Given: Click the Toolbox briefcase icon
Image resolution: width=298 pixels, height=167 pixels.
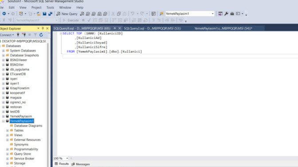Looking at the screenshot, I should click(232, 14).
